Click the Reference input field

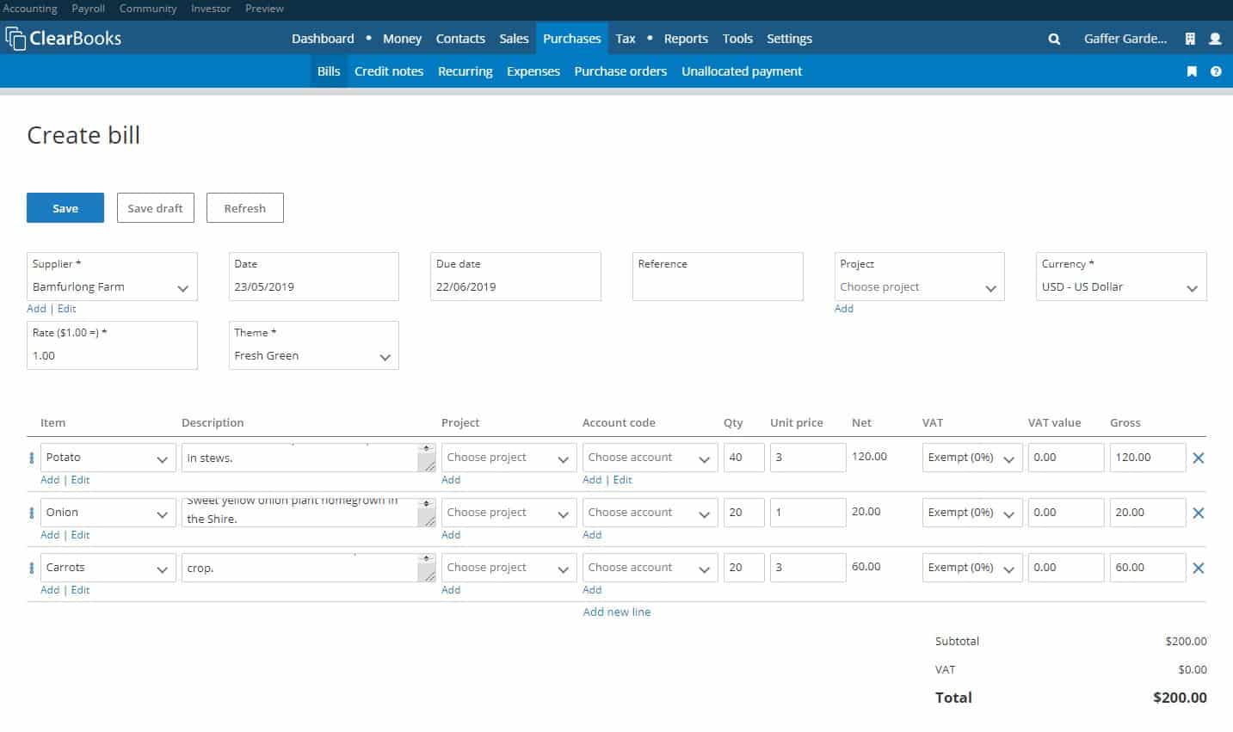click(718, 276)
